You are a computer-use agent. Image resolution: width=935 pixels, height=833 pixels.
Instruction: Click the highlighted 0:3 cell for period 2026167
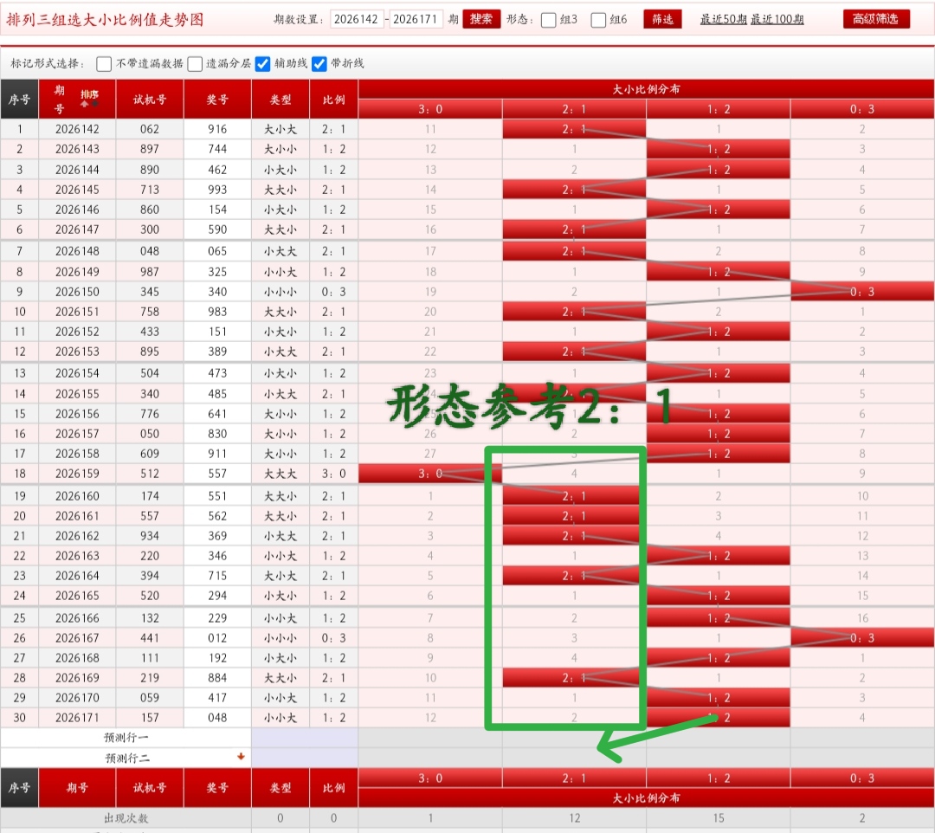coord(862,638)
